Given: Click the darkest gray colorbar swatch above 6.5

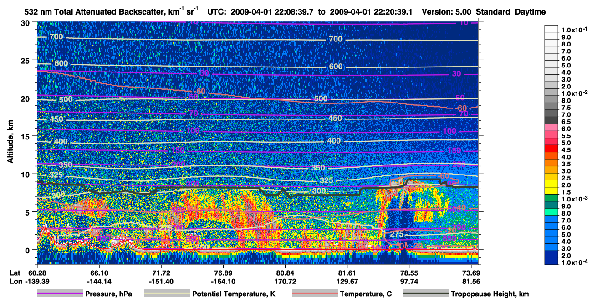Looking at the screenshot, I should 551,120.
